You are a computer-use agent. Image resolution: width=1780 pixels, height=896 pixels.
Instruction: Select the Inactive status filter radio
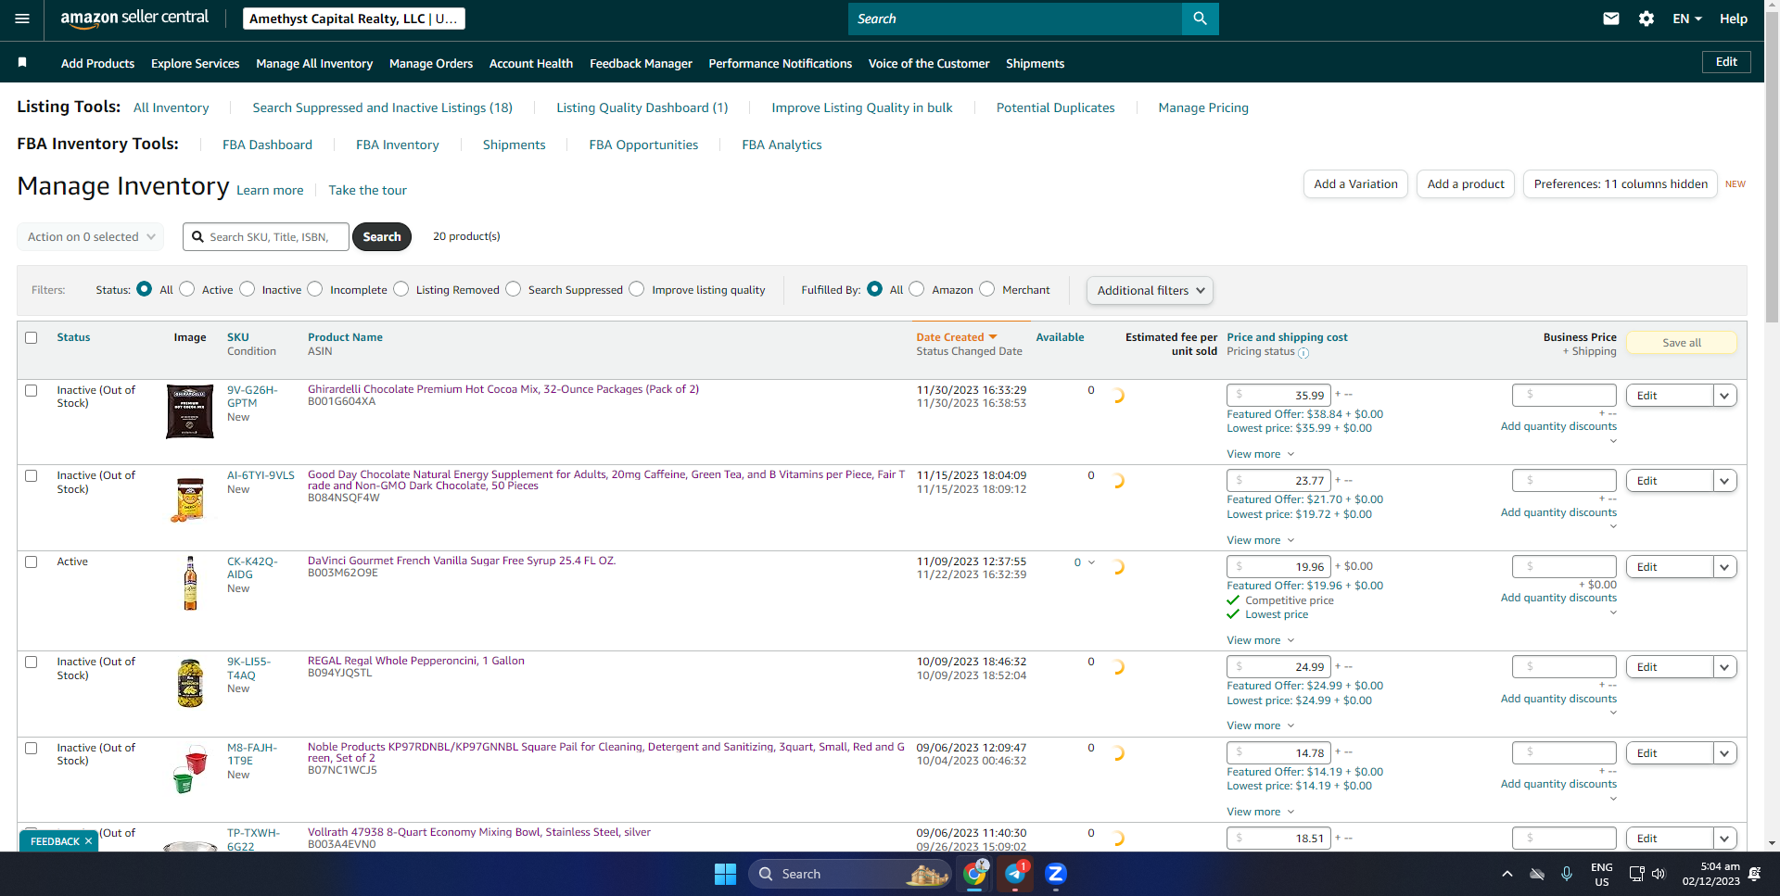(x=248, y=289)
